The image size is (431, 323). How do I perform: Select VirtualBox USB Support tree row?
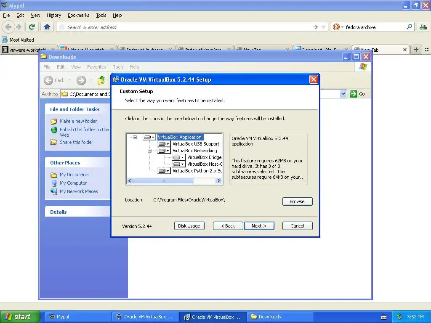click(x=196, y=144)
